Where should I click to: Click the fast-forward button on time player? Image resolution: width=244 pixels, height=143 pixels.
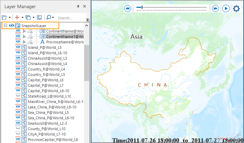point(215,8)
